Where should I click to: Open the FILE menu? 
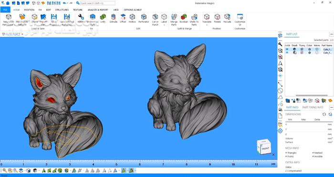(x=5, y=10)
